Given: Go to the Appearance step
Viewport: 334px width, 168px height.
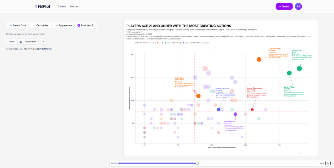Looking at the screenshot, I should click(x=64, y=25).
